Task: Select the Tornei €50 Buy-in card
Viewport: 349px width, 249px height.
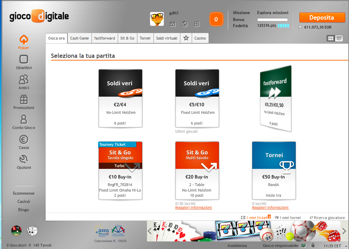Action: click(x=274, y=171)
